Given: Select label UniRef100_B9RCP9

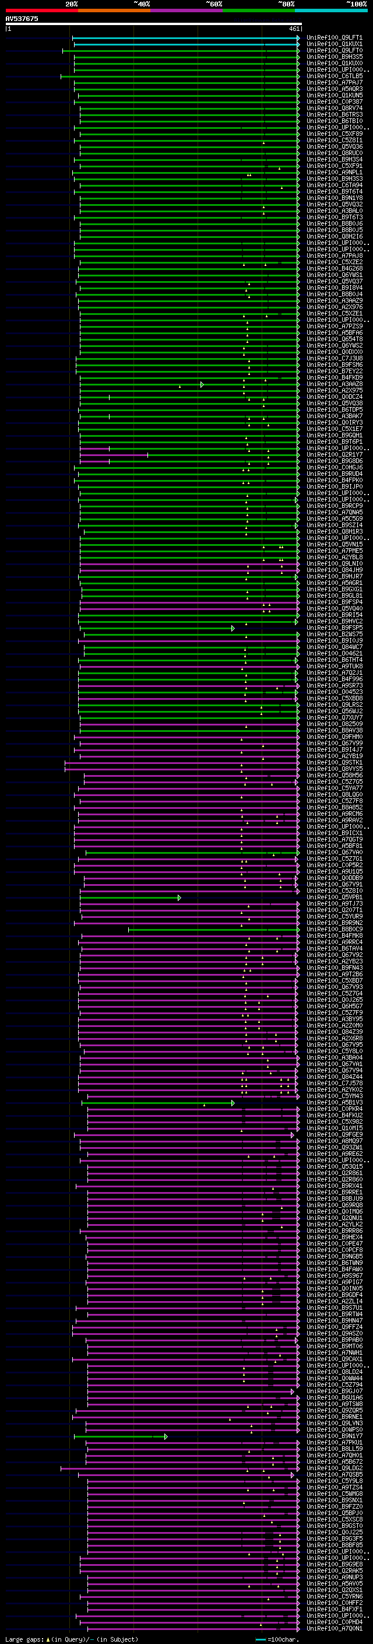Looking at the screenshot, I should click(x=335, y=506).
